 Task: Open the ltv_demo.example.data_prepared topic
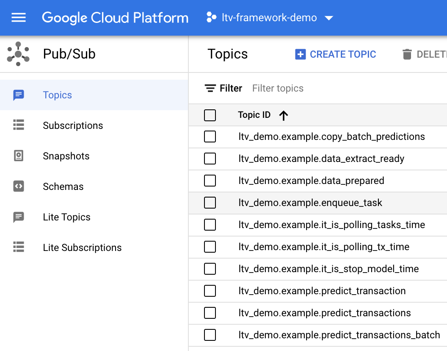pos(311,181)
